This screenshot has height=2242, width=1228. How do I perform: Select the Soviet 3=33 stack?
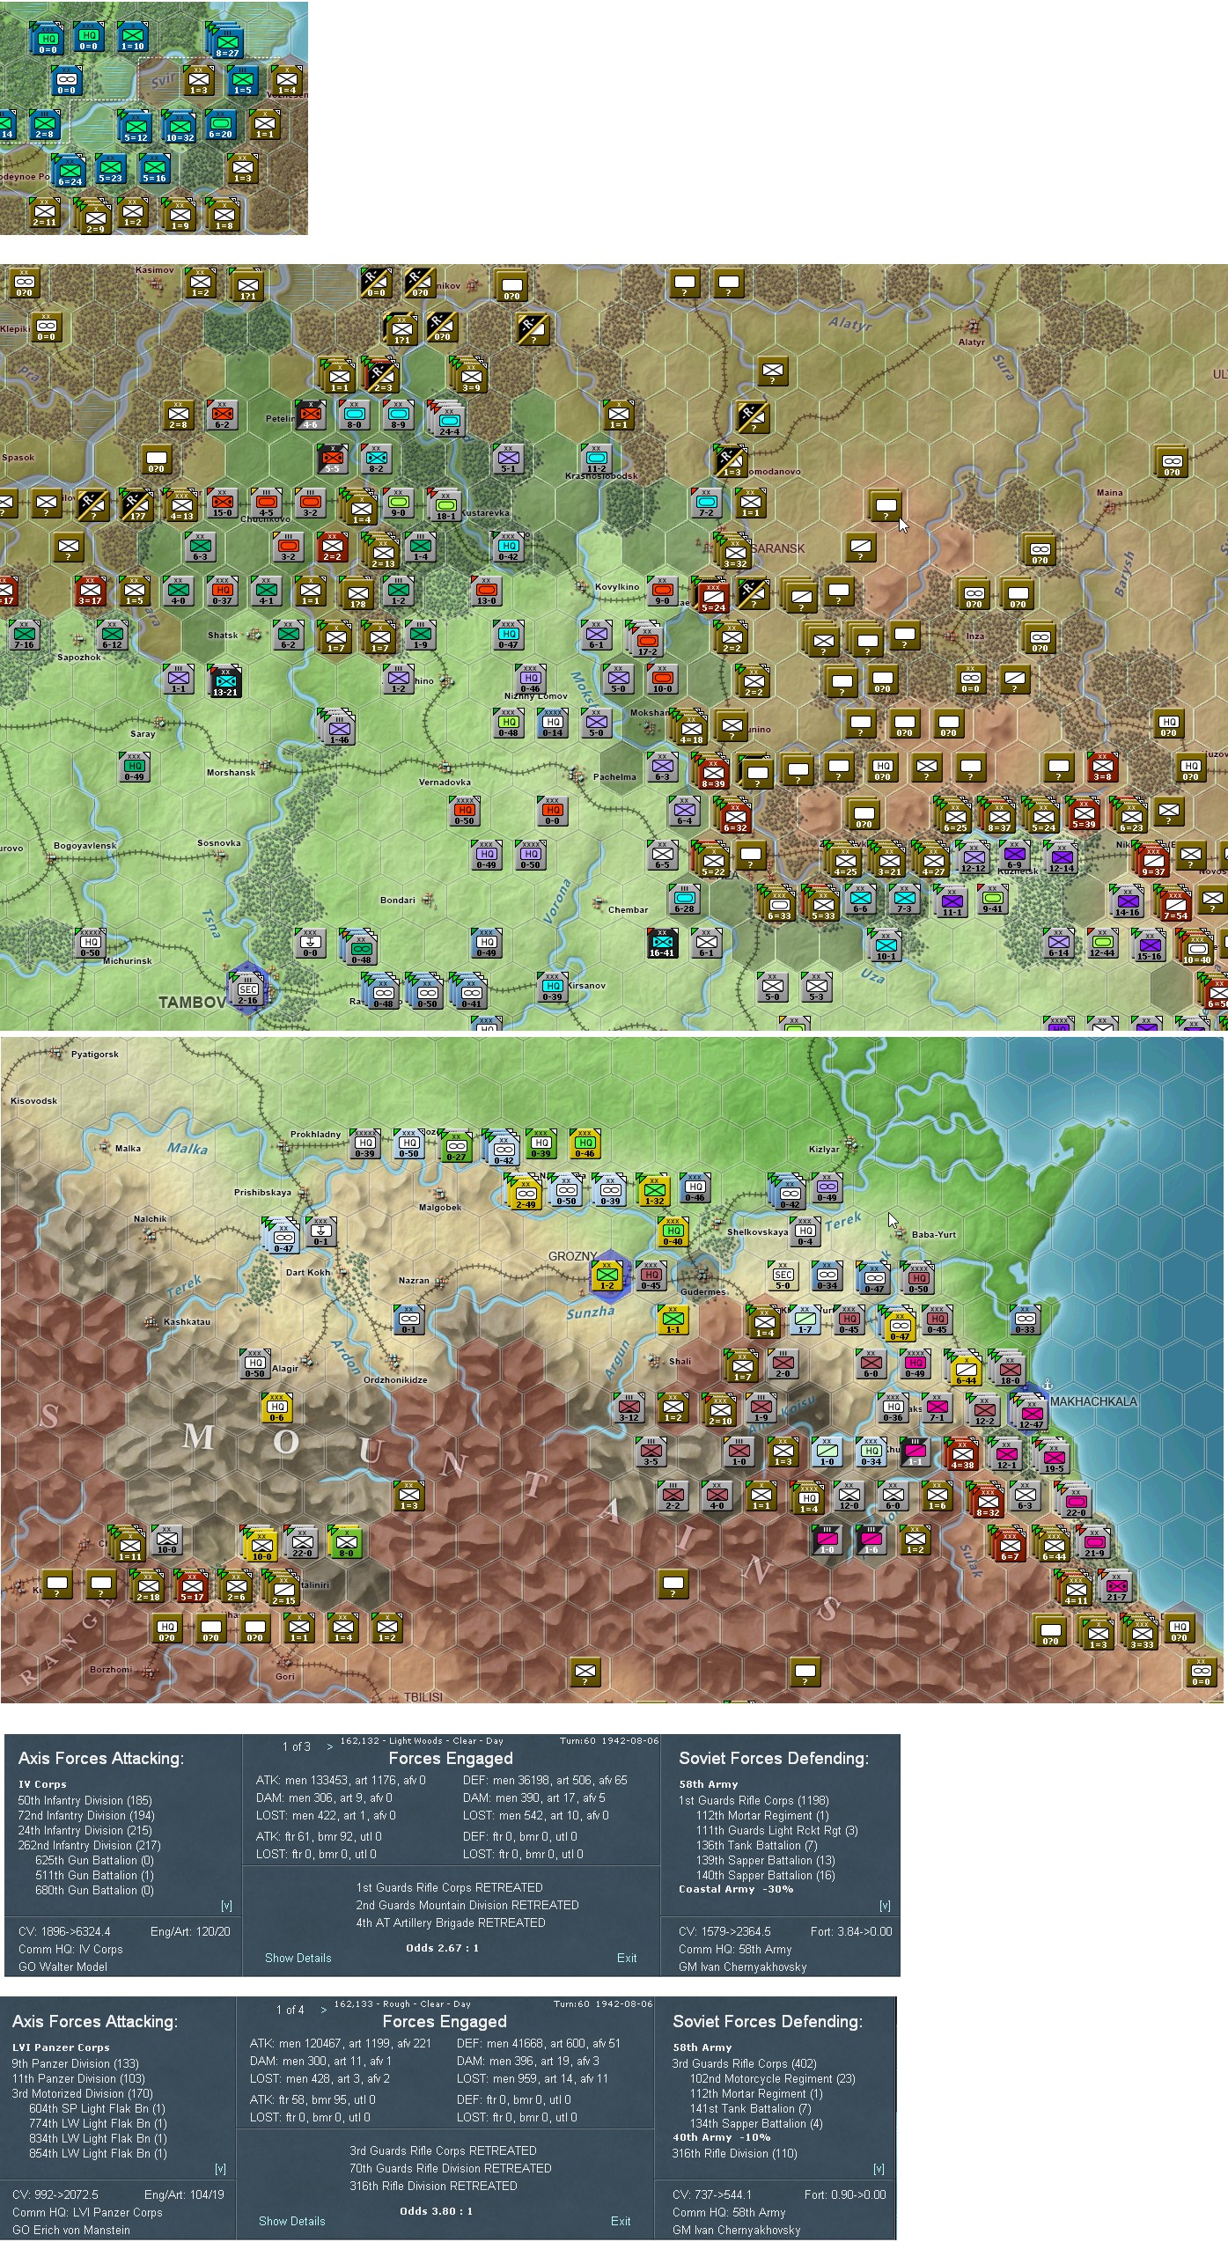pos(1142,1634)
